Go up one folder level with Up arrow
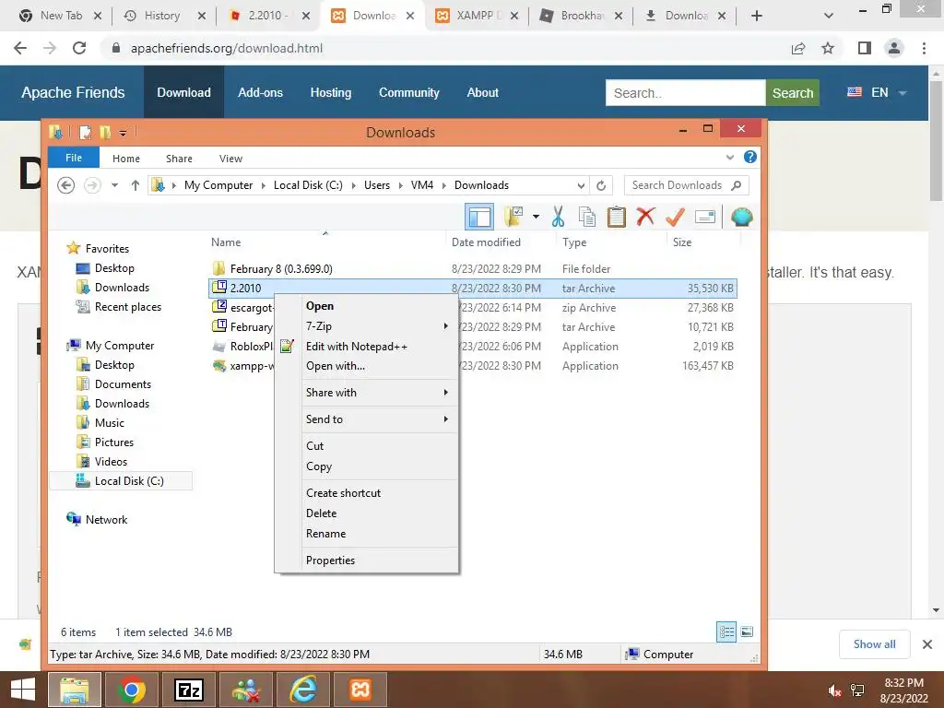Screen dimensions: 944x708 coord(136,185)
